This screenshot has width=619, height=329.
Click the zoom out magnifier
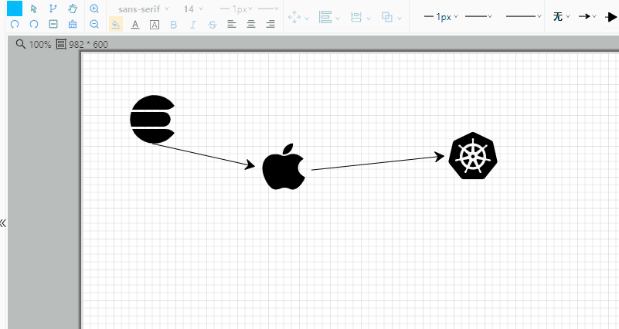click(94, 24)
